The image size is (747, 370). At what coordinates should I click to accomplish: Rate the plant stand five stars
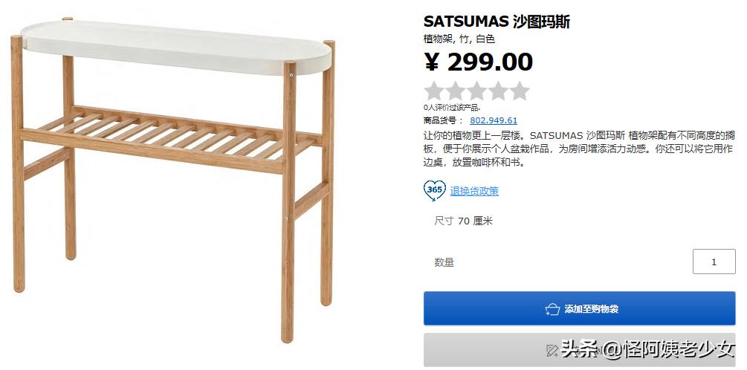pos(520,91)
